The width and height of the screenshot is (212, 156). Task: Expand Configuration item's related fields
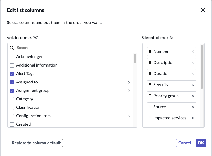click(129, 116)
